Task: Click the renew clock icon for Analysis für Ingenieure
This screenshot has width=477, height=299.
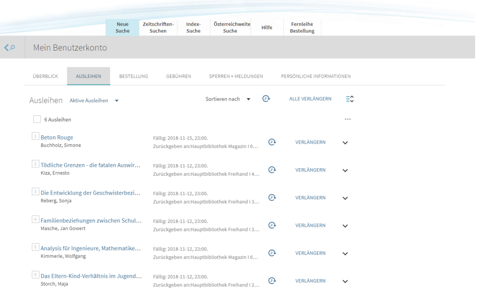Action: (272, 253)
